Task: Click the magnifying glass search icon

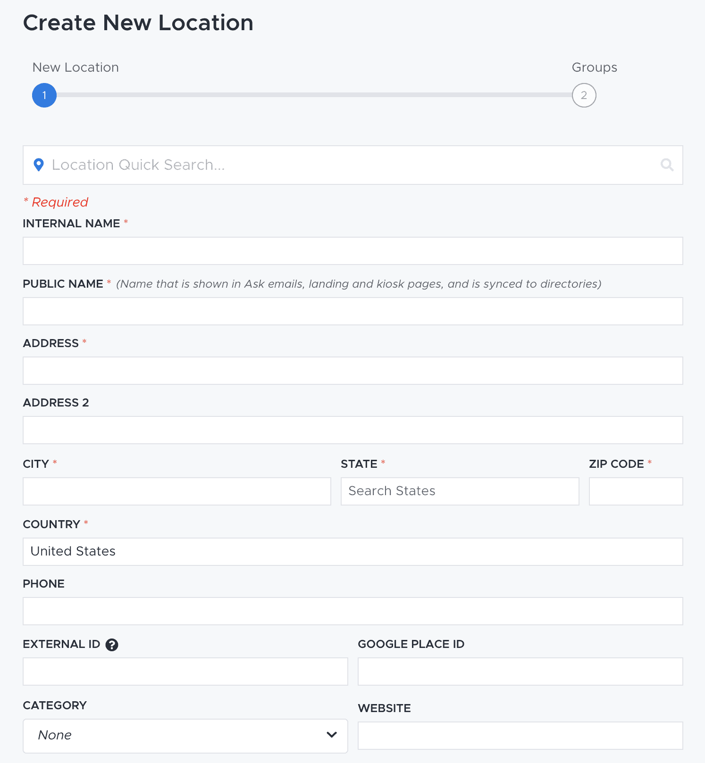Action: 667,165
